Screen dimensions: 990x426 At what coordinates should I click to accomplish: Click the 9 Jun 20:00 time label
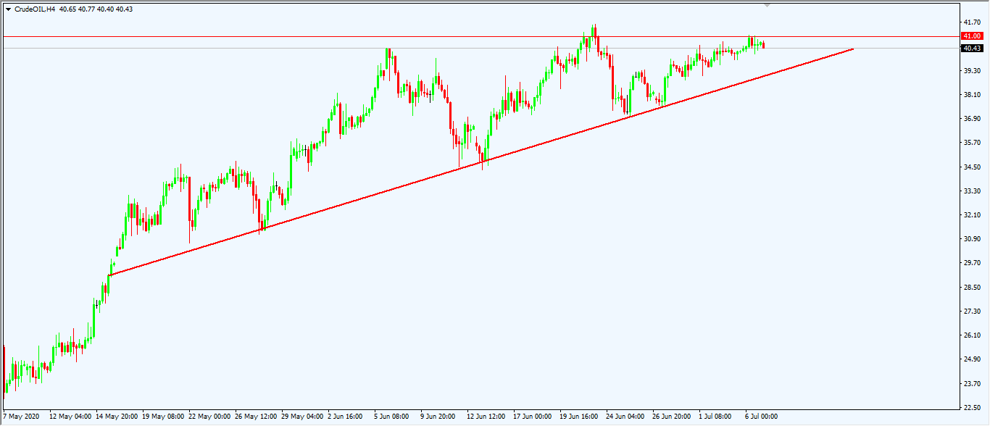pyautogui.click(x=438, y=417)
